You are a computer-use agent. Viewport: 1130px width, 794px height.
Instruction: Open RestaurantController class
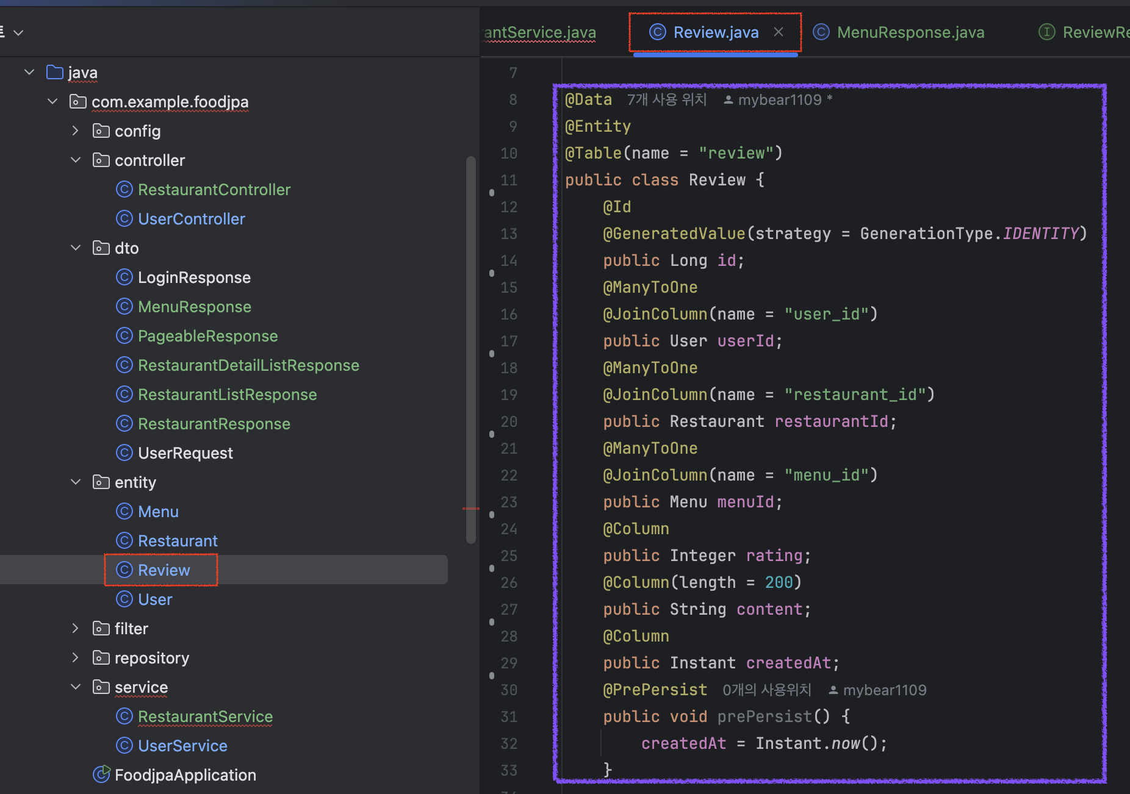(214, 190)
